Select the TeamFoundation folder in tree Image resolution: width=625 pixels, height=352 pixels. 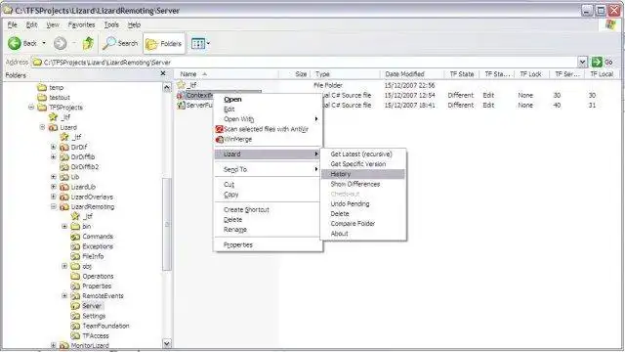tap(100, 326)
